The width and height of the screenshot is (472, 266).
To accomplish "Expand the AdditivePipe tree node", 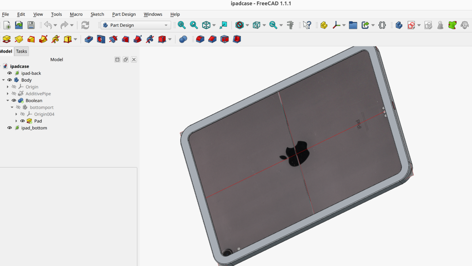I will point(8,94).
